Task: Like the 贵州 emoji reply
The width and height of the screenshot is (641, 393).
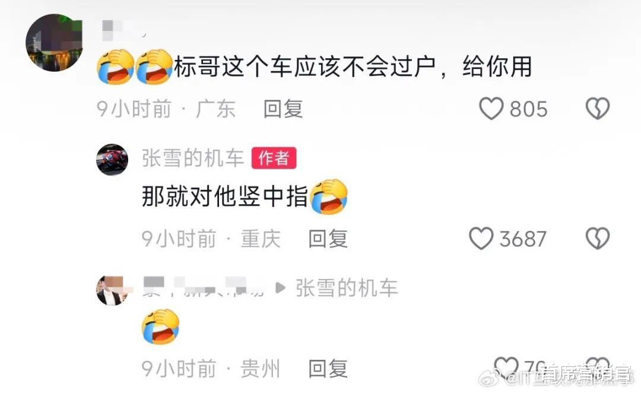Action: tap(506, 366)
